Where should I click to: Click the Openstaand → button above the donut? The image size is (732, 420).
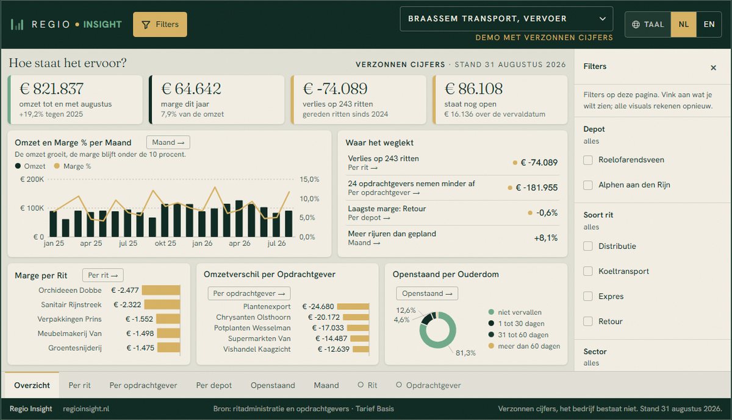(427, 293)
